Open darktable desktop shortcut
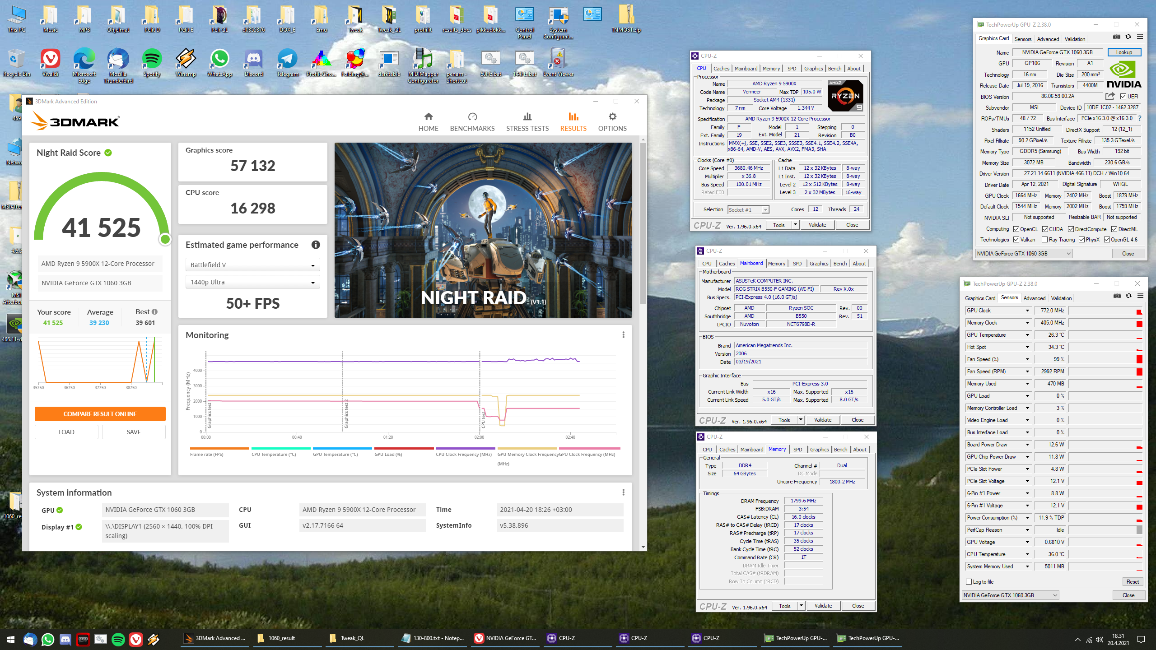 388,63
